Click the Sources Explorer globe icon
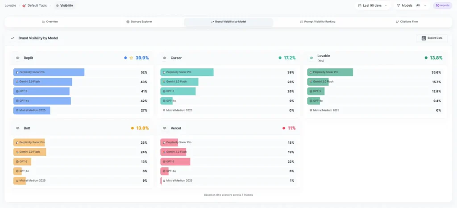Screen dimensions: 457x208 (128, 22)
